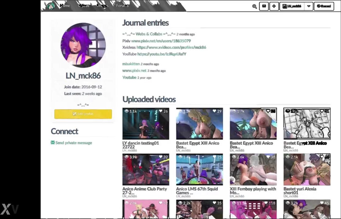Open the Images menu item
This screenshot has width=341, height=219.
coord(103,6)
